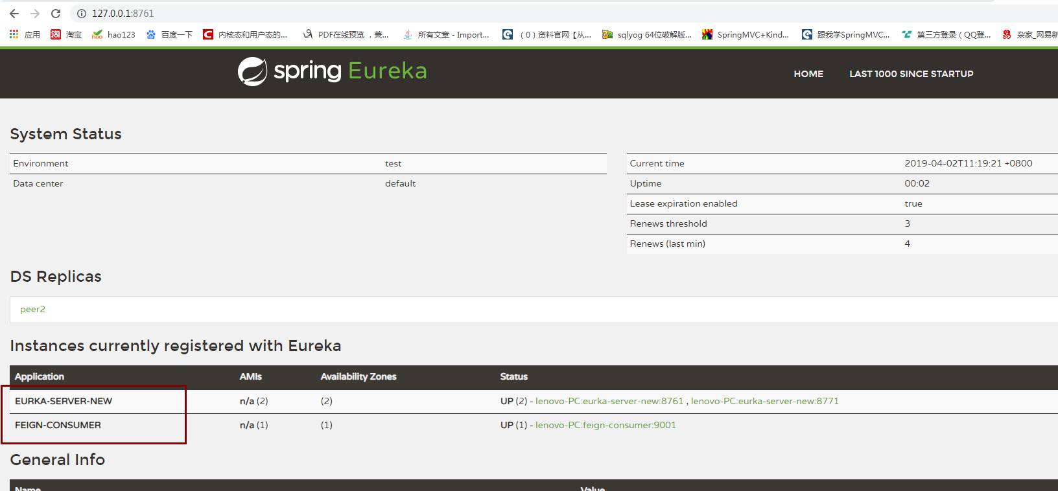This screenshot has width=1058, height=491.
Task: Open the 应用 apps bookmark
Action: (25, 34)
